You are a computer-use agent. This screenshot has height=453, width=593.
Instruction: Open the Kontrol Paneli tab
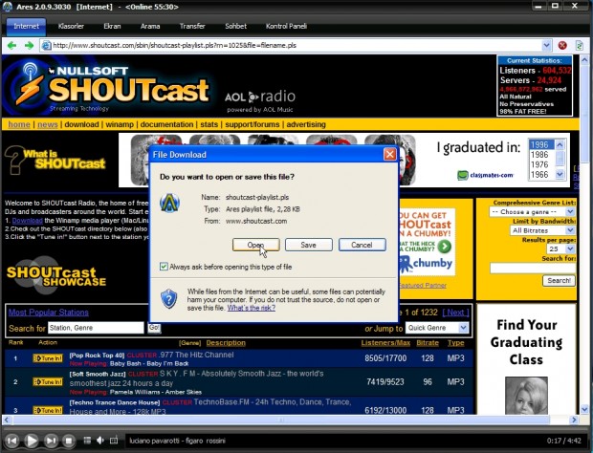(286, 26)
